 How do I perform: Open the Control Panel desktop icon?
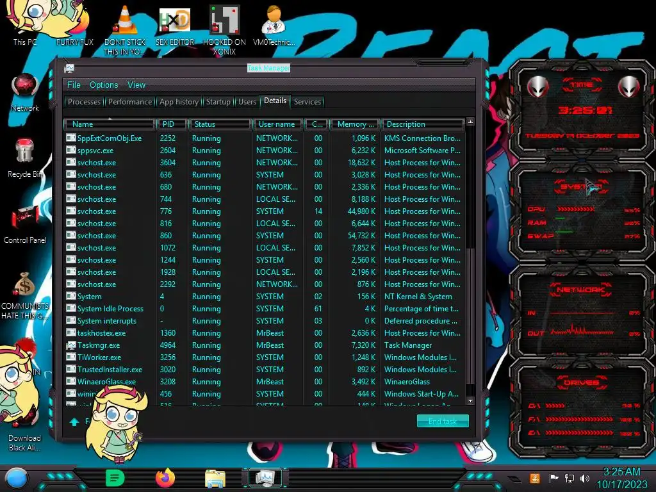click(x=25, y=224)
